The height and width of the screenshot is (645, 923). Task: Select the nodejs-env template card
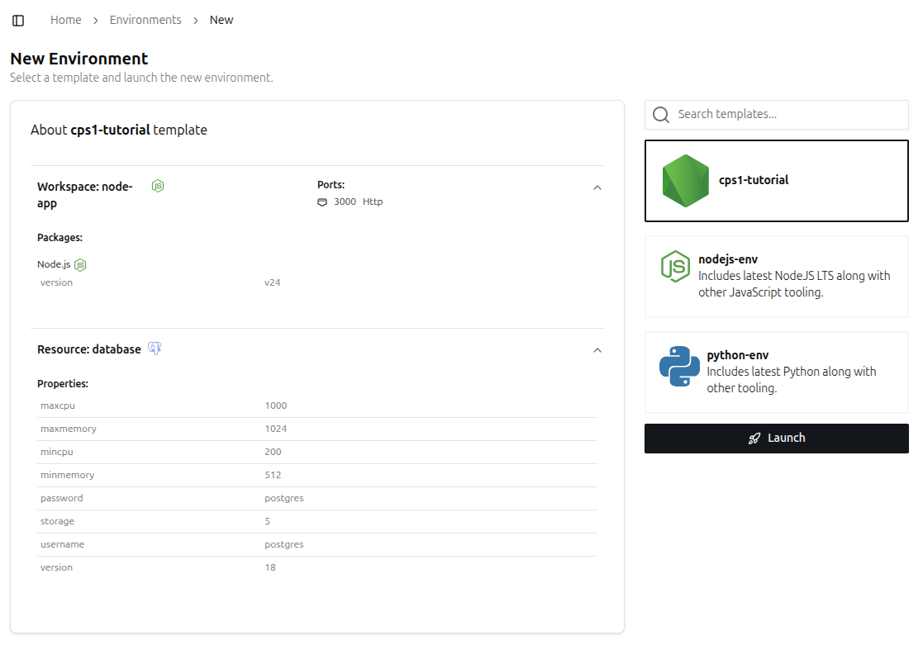776,277
